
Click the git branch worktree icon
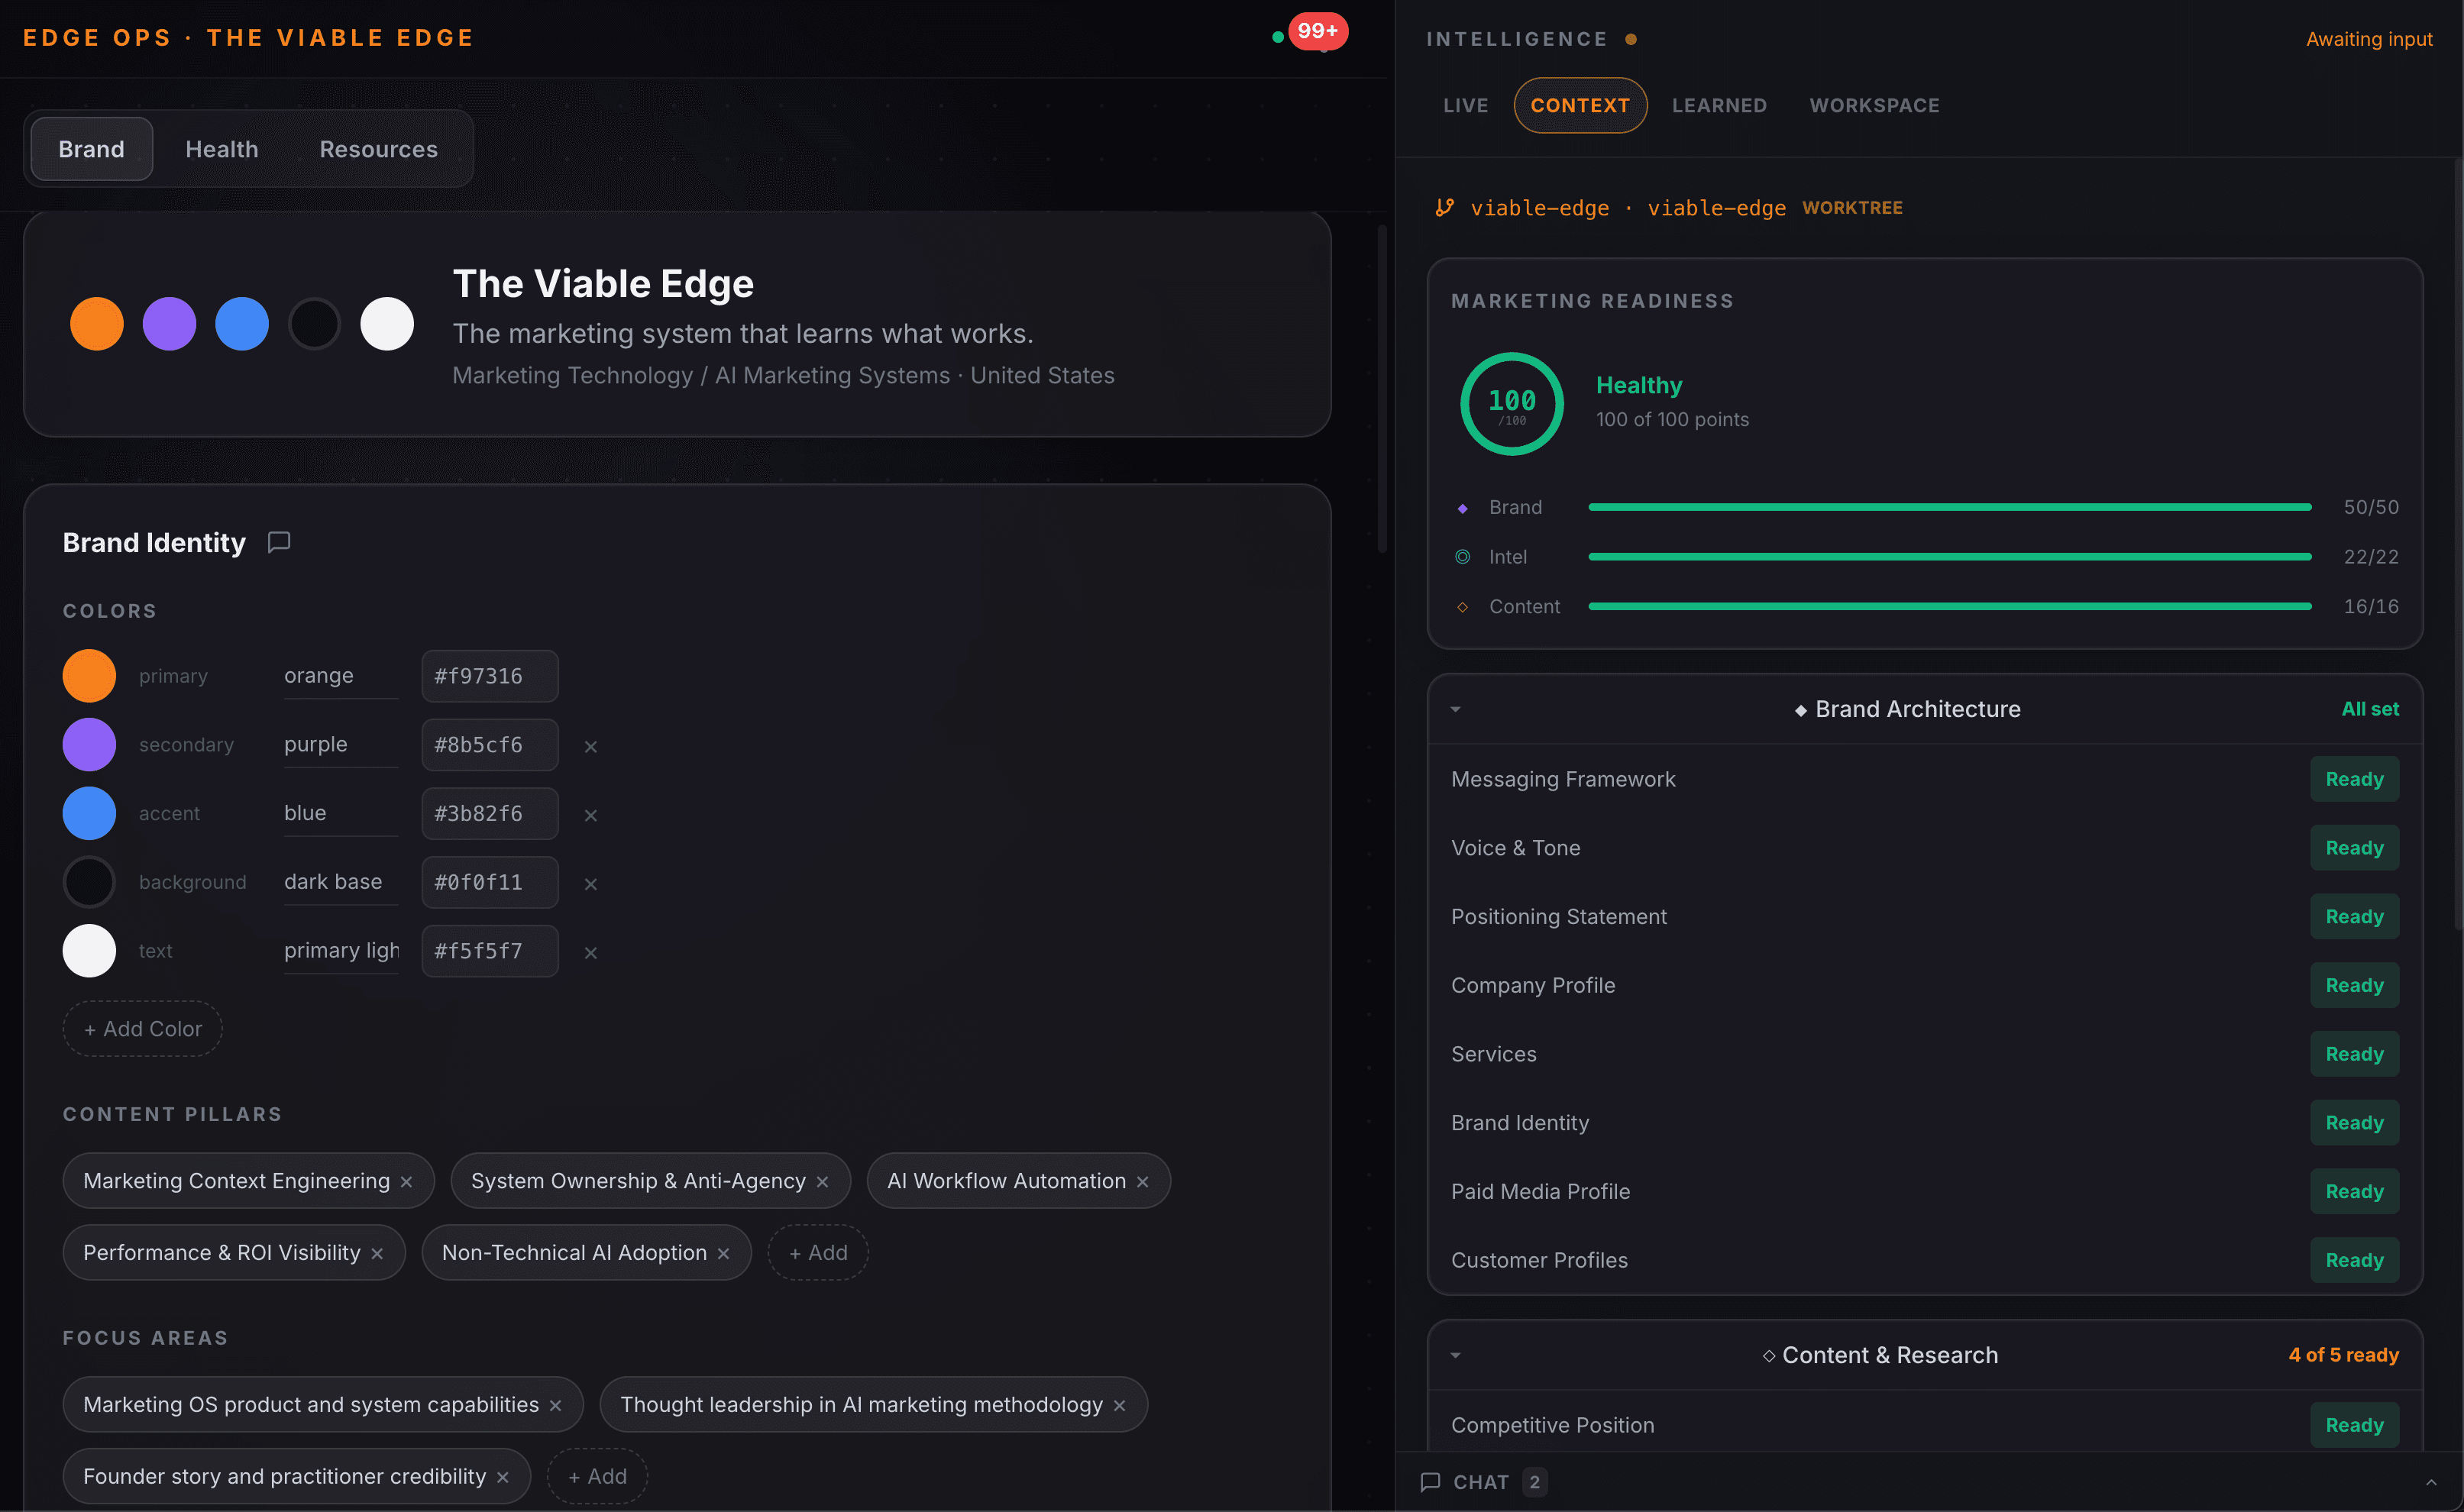pyautogui.click(x=1444, y=207)
